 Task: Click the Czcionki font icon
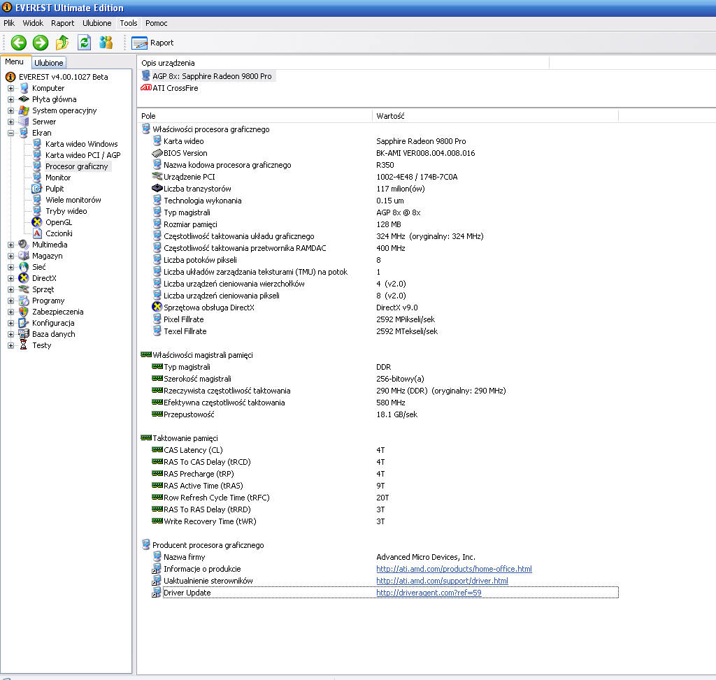coord(36,233)
